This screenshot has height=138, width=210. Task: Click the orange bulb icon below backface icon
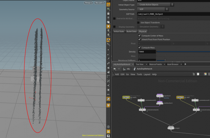(x=108, y=105)
